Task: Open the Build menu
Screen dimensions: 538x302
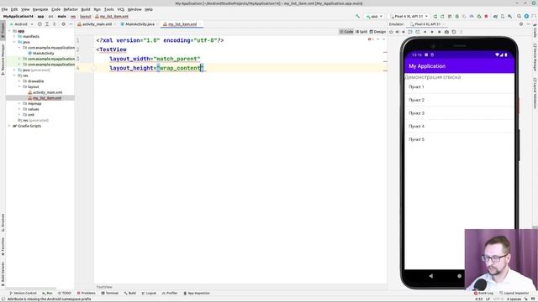Action: tap(86, 9)
